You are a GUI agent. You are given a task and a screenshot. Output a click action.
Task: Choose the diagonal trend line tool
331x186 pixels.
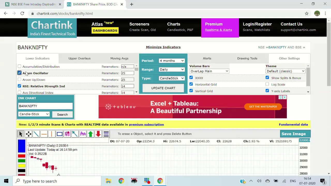pyautogui.click(x=36, y=134)
